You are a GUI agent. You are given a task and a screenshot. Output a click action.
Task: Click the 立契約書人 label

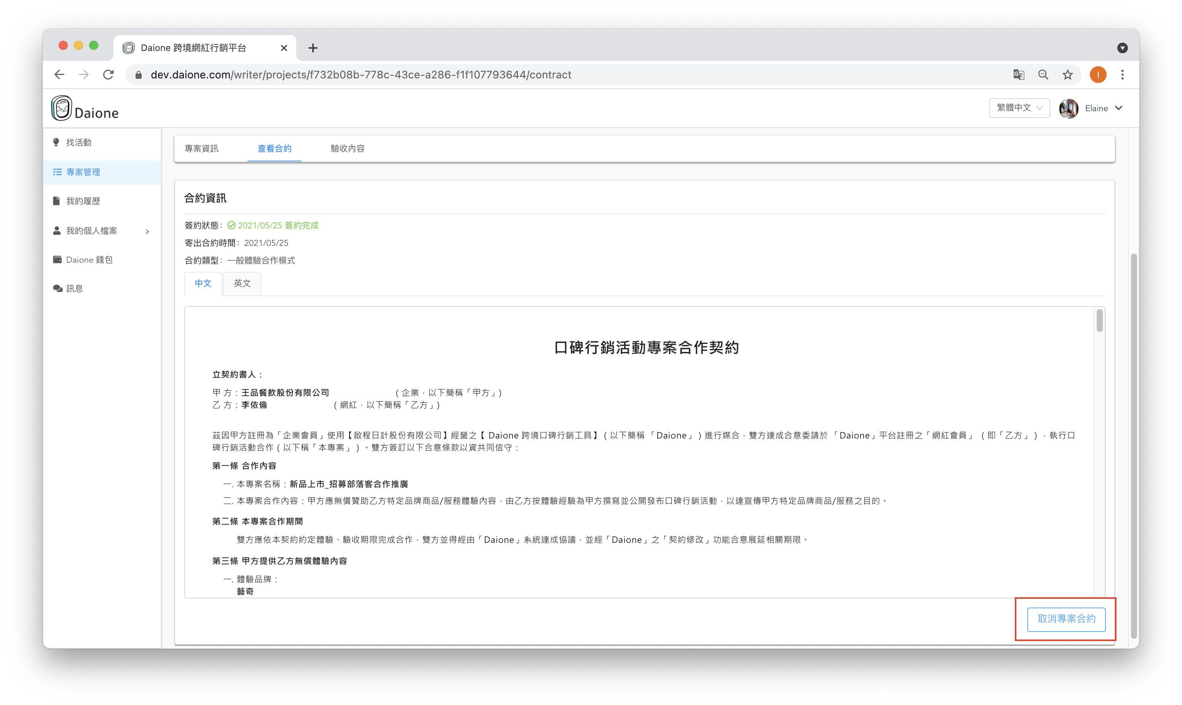[238, 374]
